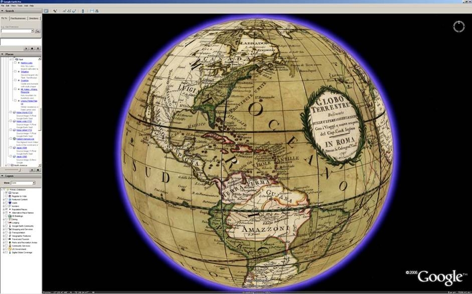
Task: Click the magnifying glass search button
Action: point(37,31)
